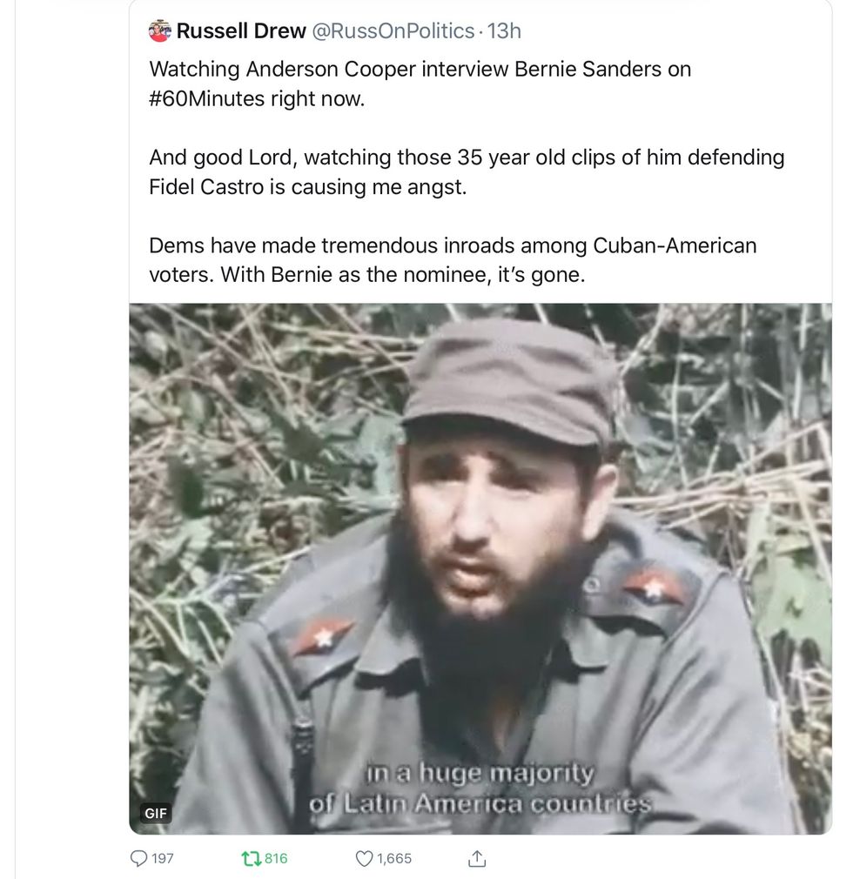Image resolution: width=853 pixels, height=879 pixels.
Task: Like the tweet with the heart icon
Action: point(364,858)
